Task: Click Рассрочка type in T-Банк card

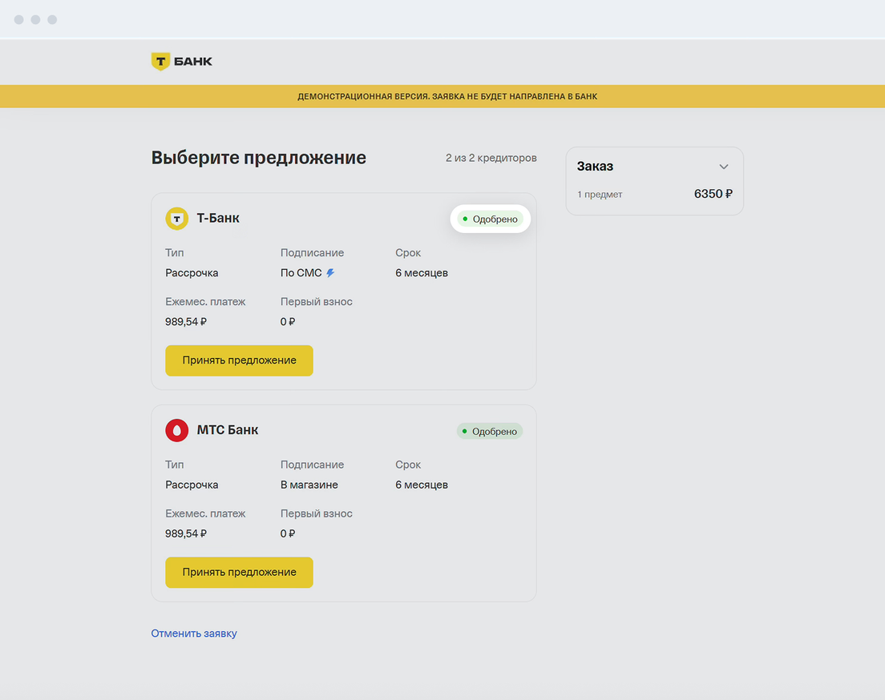Action: pos(192,273)
